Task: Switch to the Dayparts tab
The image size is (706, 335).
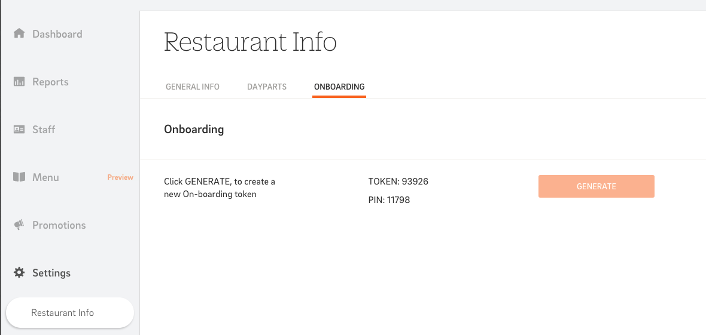Action: point(267,87)
